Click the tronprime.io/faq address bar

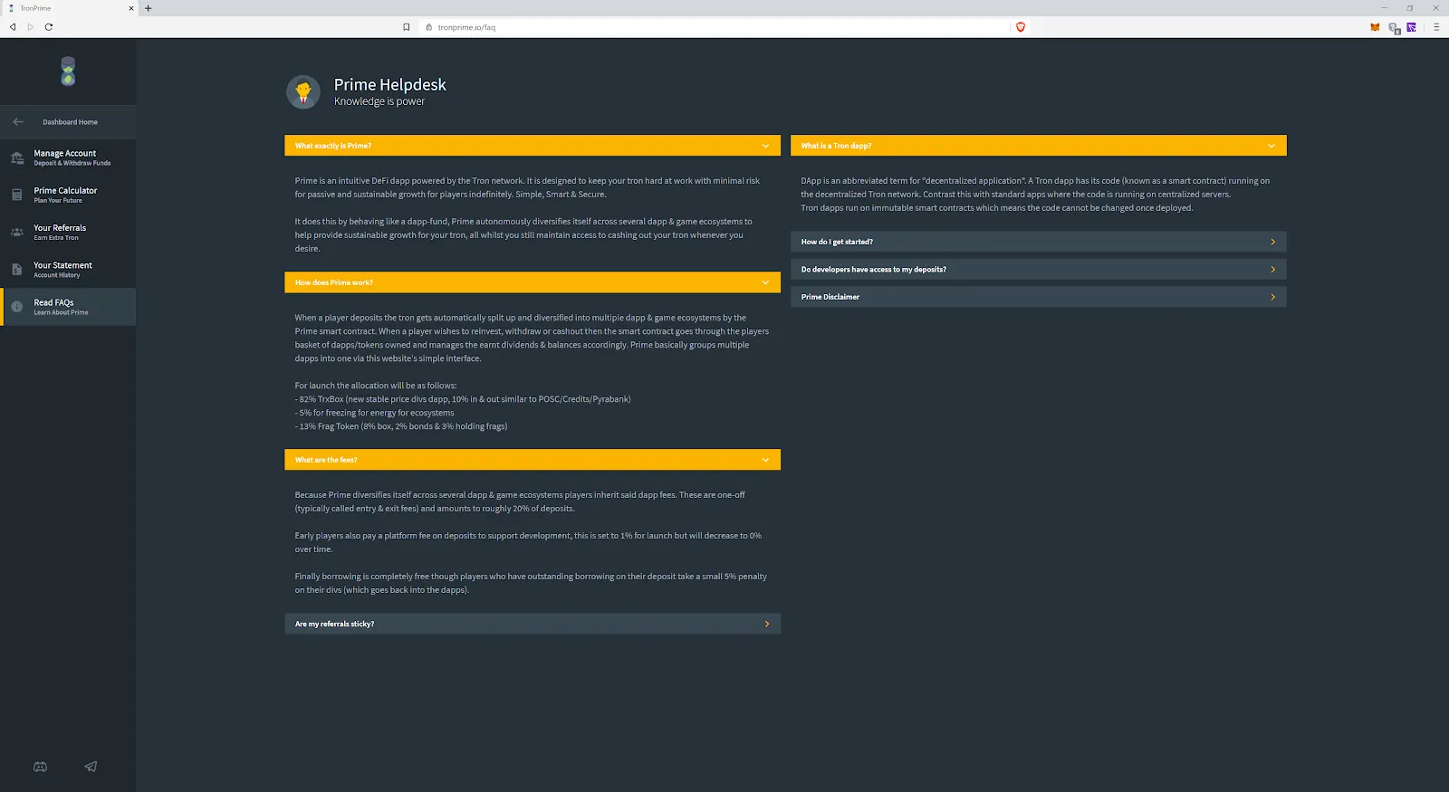point(706,27)
